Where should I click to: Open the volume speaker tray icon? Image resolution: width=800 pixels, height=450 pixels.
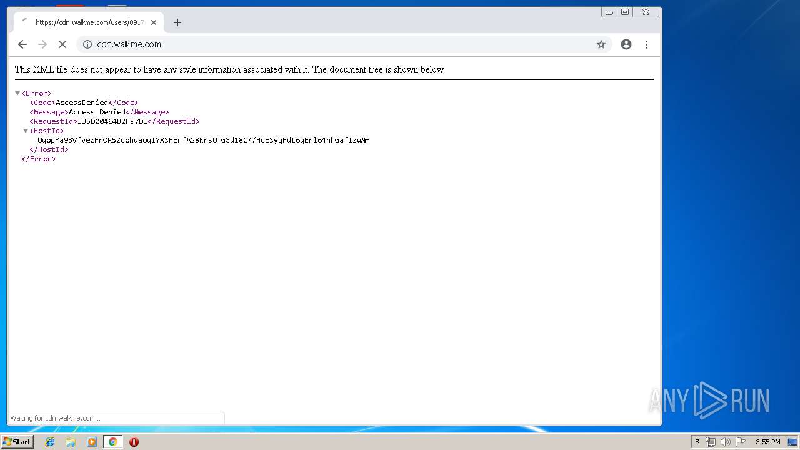[x=725, y=442]
